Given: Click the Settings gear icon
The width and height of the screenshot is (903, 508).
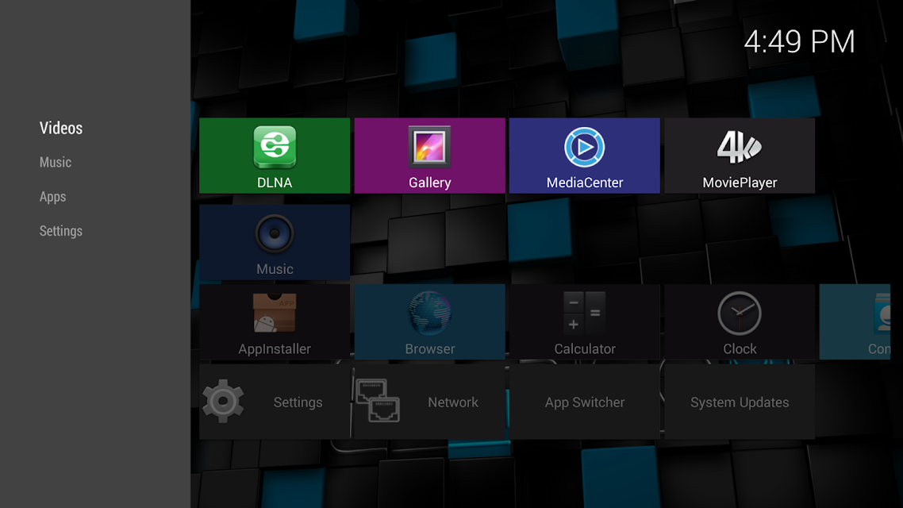Looking at the screenshot, I should click(x=223, y=402).
